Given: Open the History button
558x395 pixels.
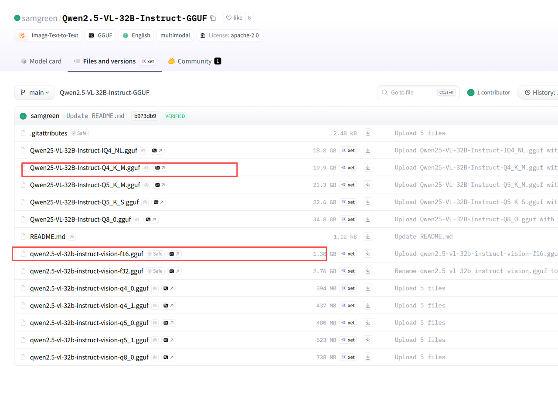Looking at the screenshot, I should click(x=538, y=92).
